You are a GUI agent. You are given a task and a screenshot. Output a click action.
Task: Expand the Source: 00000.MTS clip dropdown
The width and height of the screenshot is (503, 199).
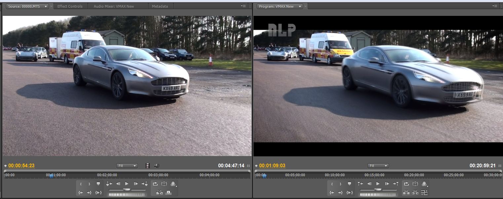click(x=45, y=6)
